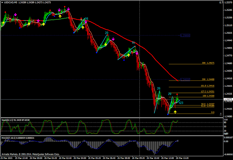233x160 pixels.
Task: Click the Fibonacci label 161.8 1.24416
Action: 208,86
